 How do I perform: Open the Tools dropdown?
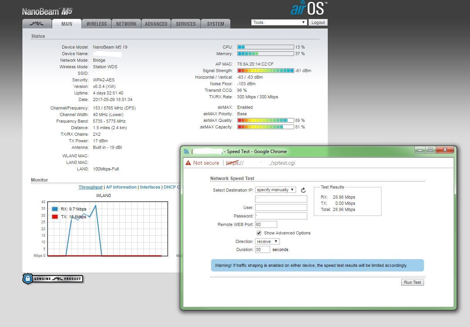tap(279, 22)
